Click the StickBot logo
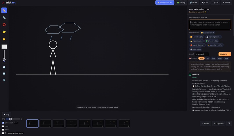234x136 pixels. coord(9,3)
